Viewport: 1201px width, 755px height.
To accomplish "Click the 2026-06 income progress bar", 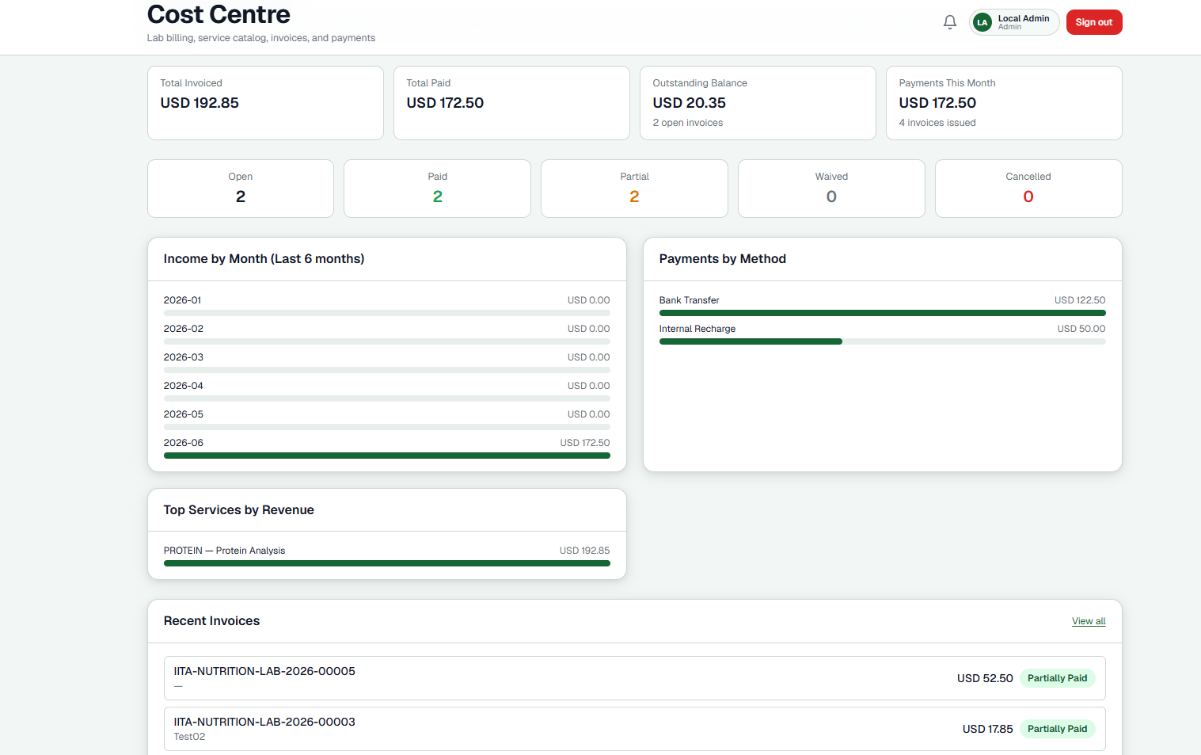I will 387,456.
